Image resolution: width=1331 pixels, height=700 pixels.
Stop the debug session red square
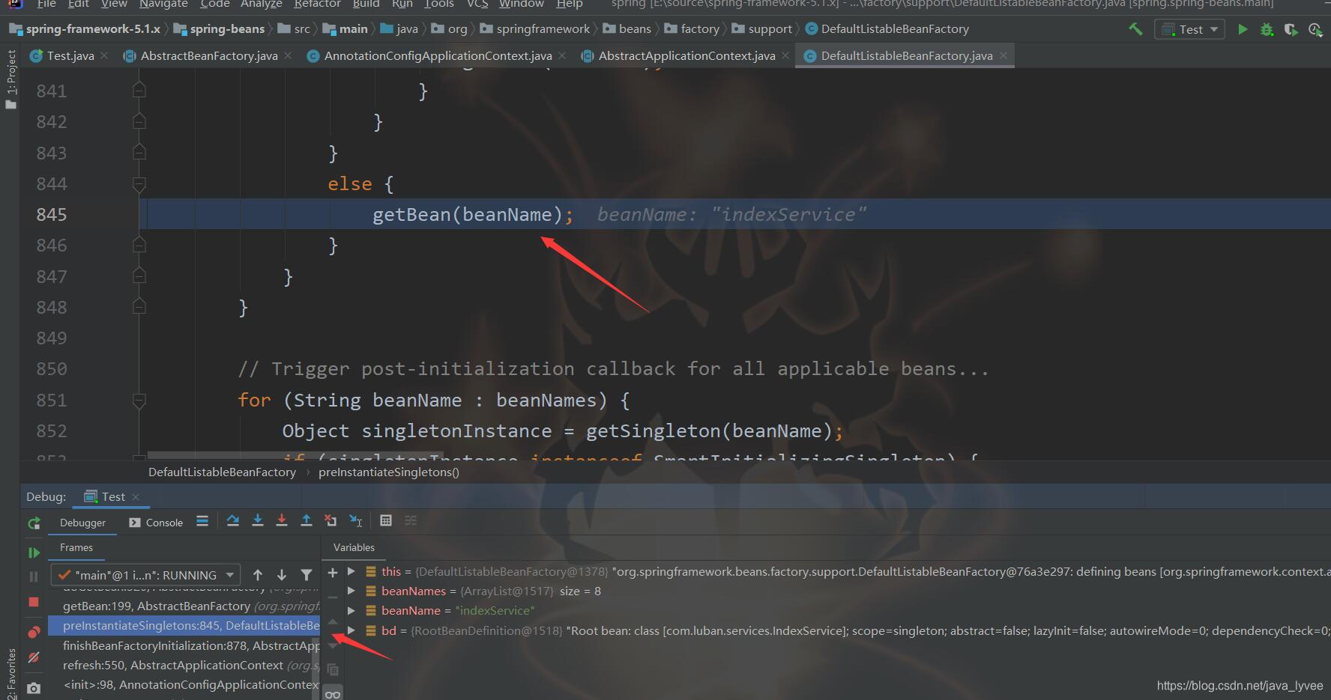[34, 602]
